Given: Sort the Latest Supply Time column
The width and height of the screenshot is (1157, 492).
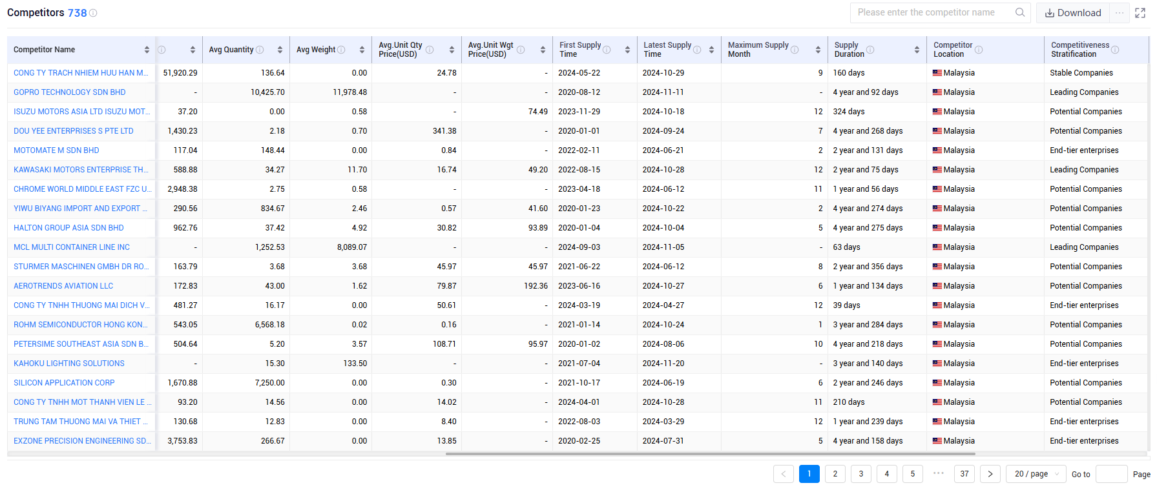Looking at the screenshot, I should [x=711, y=50].
